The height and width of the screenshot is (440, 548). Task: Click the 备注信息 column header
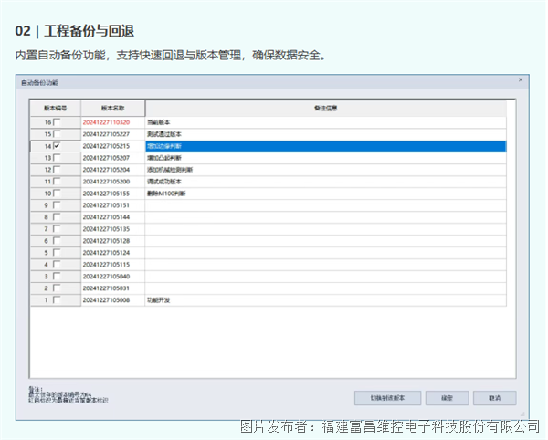click(325, 107)
